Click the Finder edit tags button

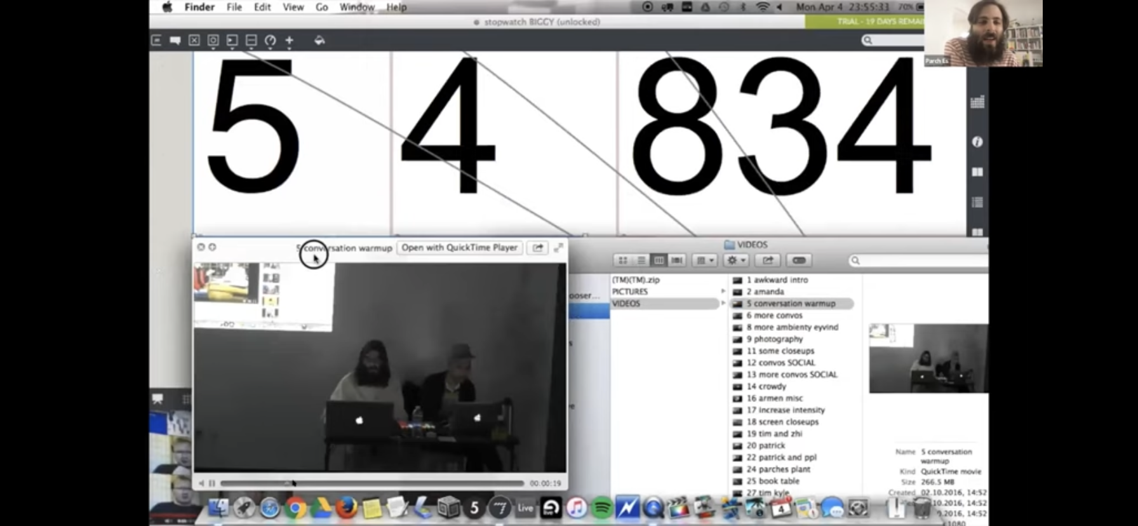[x=800, y=260]
